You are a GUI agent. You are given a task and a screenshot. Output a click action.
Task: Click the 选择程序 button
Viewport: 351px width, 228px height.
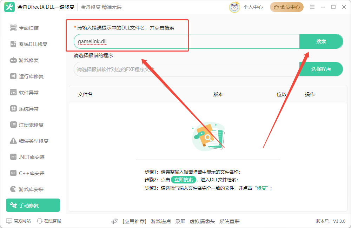(321, 69)
